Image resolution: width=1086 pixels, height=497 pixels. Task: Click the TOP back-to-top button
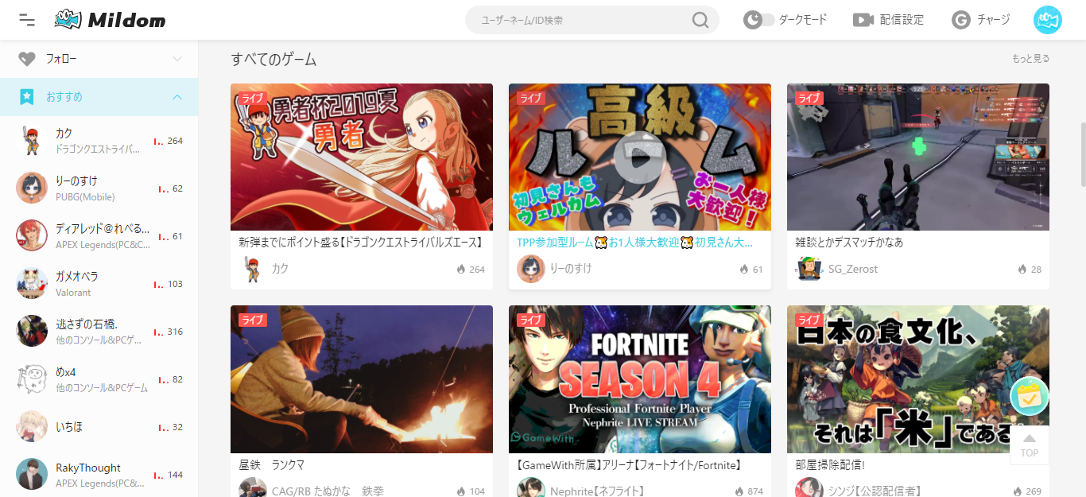[x=1030, y=445]
